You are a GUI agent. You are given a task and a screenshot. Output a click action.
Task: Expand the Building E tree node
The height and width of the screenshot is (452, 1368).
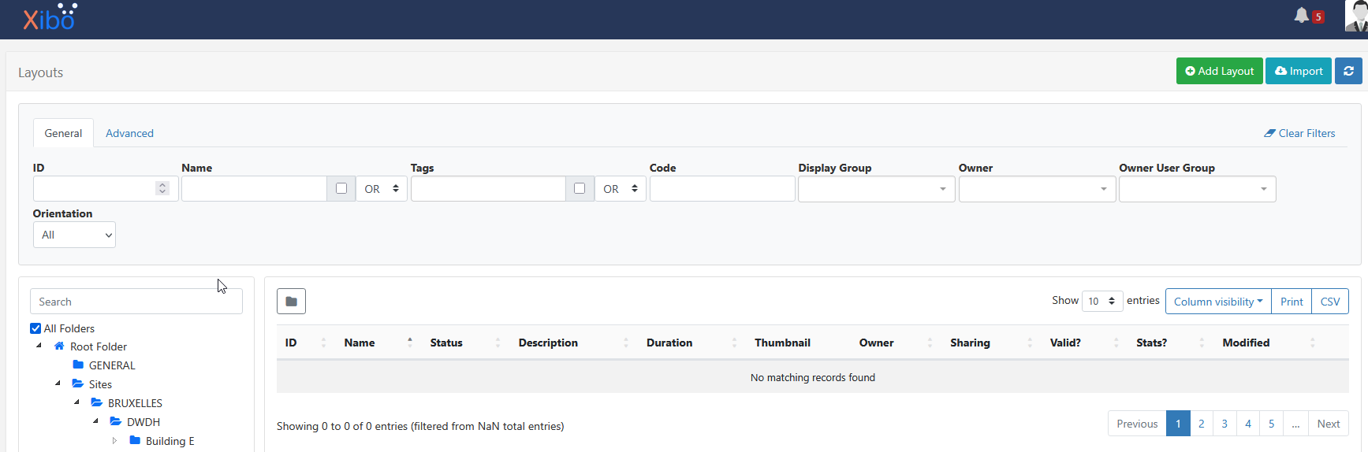(114, 441)
